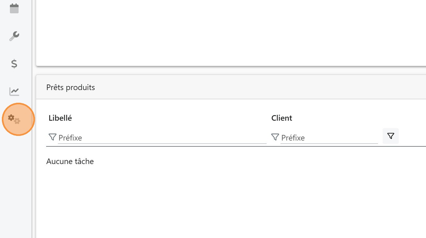
Task: Focus the Client Préfixe filter field
Action: (x=329, y=138)
